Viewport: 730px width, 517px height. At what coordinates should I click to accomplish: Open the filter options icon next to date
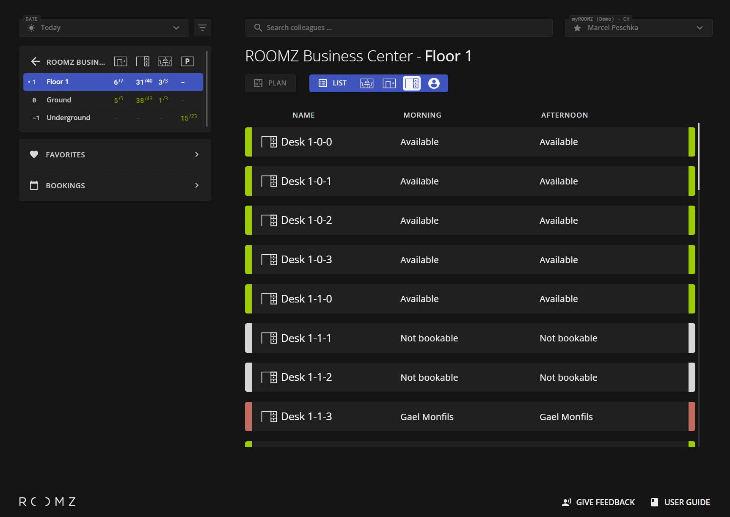(x=202, y=28)
